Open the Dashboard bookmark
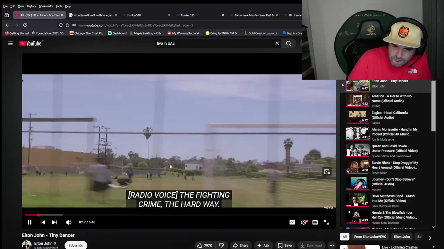 pos(117,33)
